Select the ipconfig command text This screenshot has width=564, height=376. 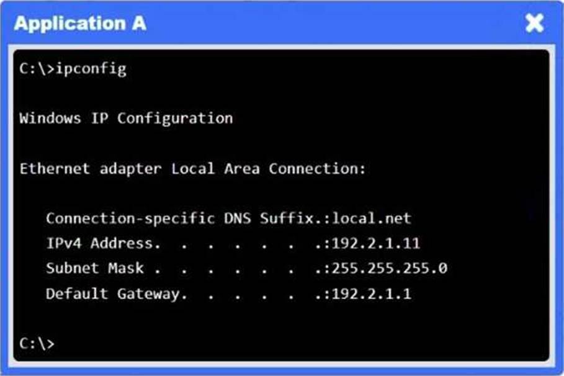[91, 69]
